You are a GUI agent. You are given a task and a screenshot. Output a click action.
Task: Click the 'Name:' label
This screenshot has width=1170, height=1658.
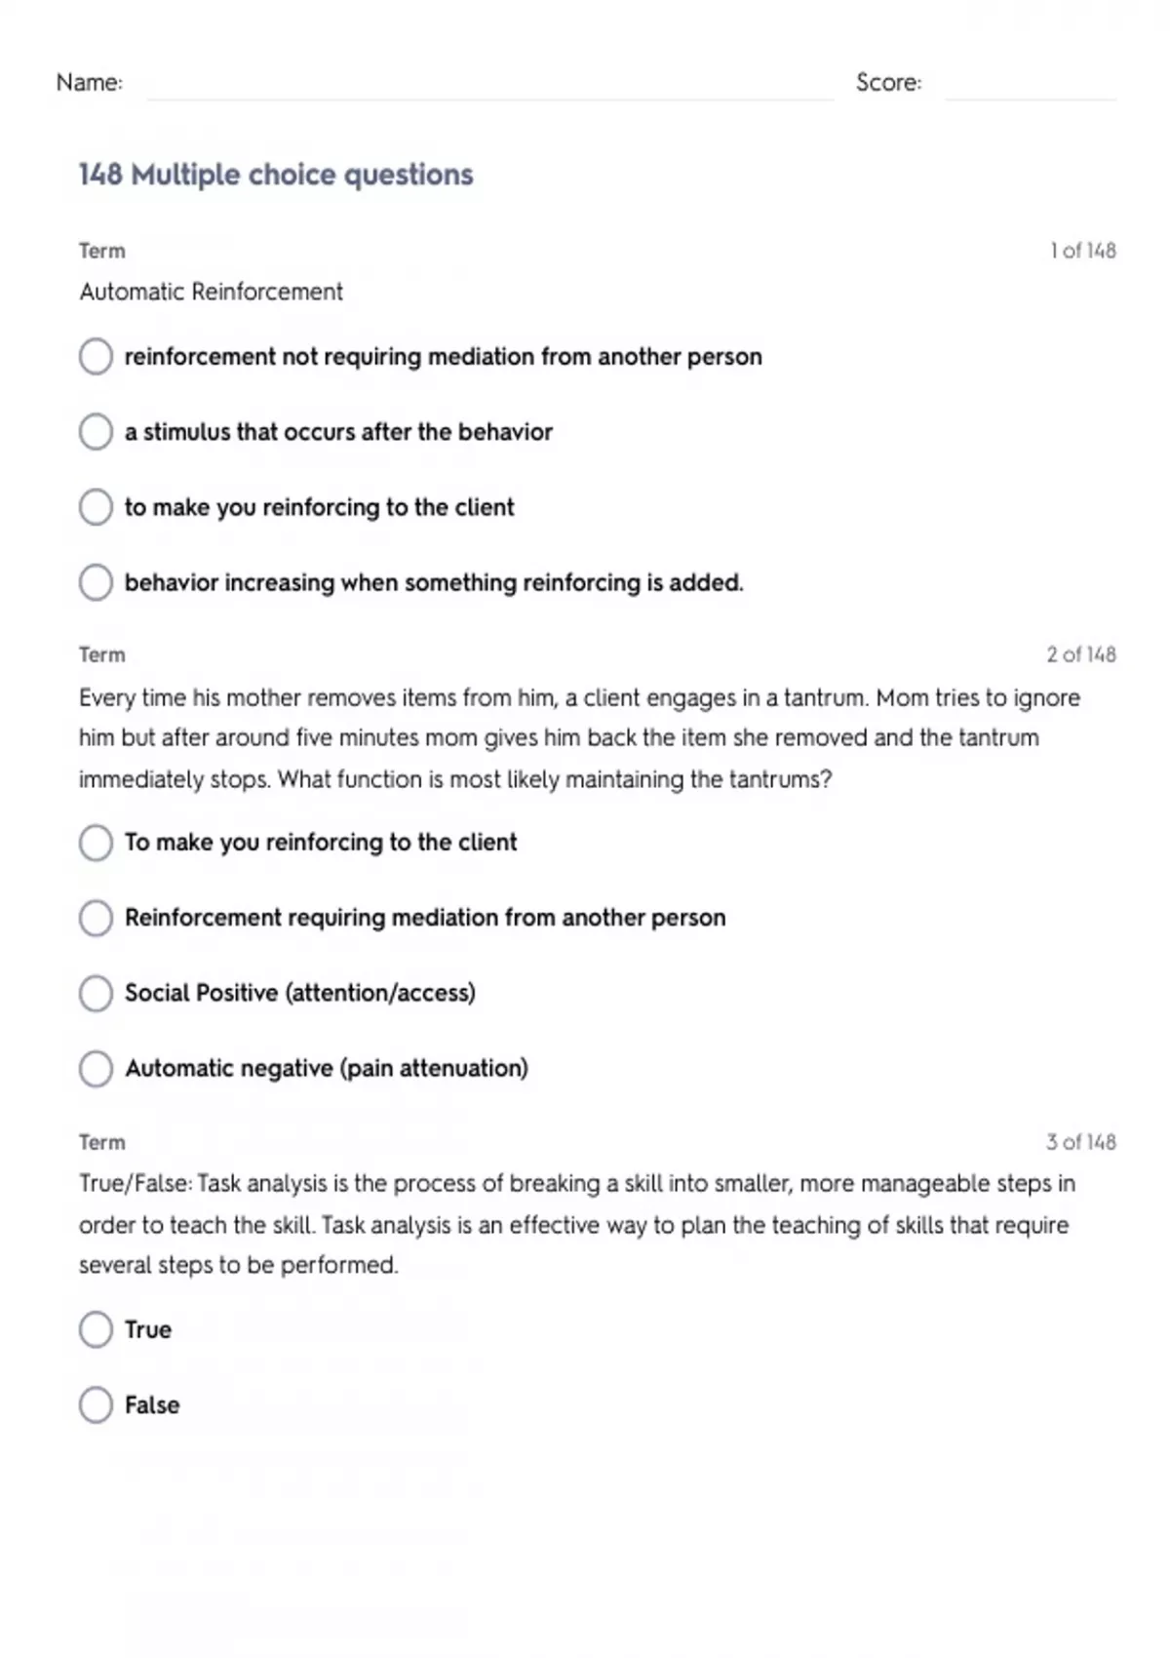coord(90,83)
